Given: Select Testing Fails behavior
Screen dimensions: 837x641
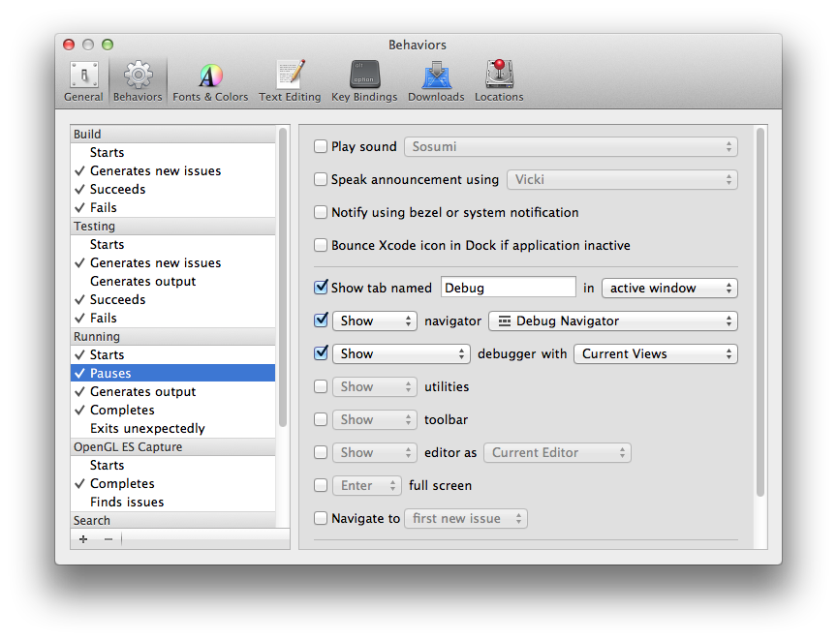Looking at the screenshot, I should pos(173,319).
